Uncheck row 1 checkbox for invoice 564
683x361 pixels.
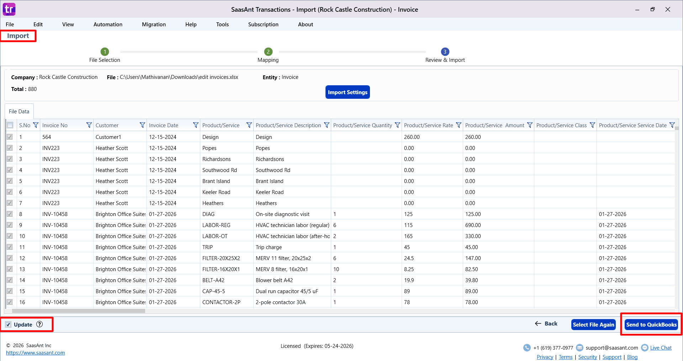tap(10, 137)
